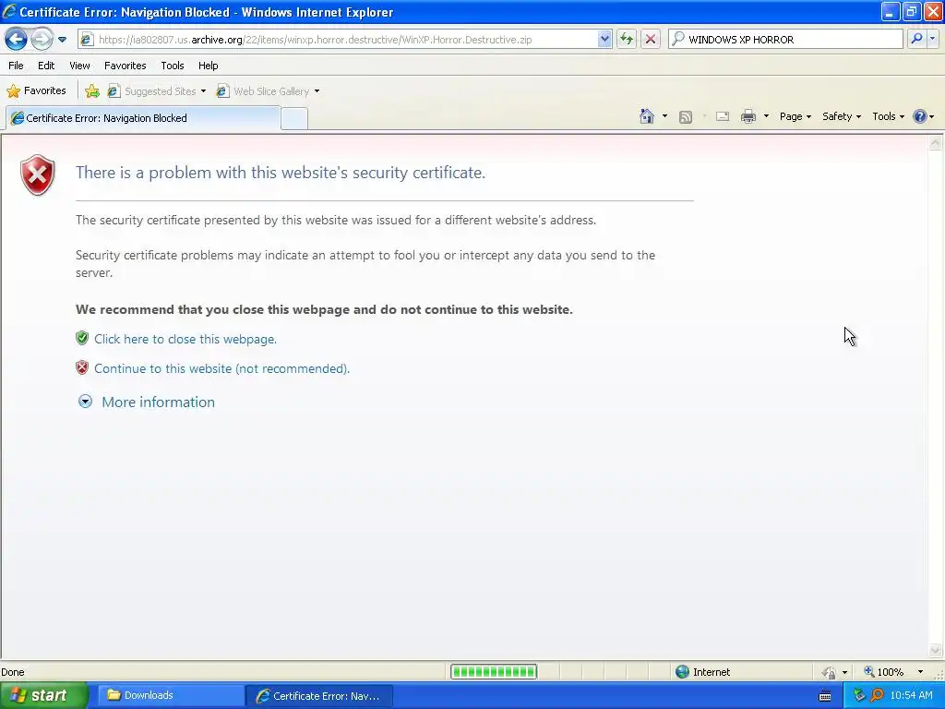Screen dimensions: 945x709
Task: Open the Favorites center star button
Action: (36, 91)
